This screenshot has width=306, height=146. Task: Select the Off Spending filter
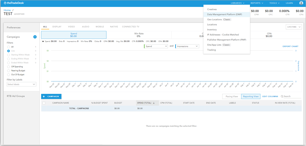click(x=8, y=67)
